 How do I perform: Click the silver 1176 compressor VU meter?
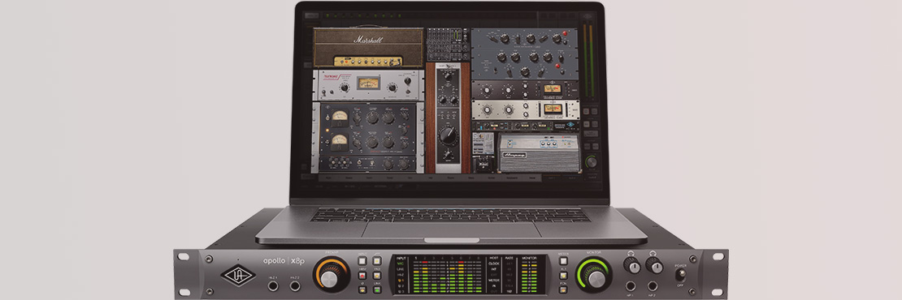pyautogui.click(x=553, y=109)
